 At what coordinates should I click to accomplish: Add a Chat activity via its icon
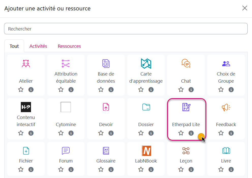pyautogui.click(x=186, y=64)
